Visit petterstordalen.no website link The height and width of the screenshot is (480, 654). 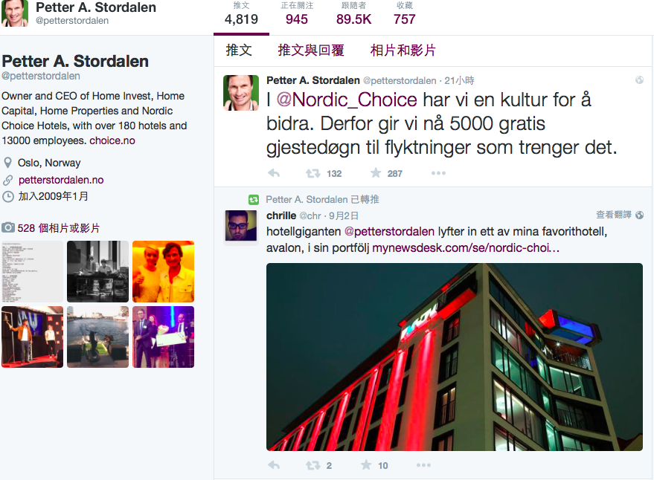(x=61, y=180)
